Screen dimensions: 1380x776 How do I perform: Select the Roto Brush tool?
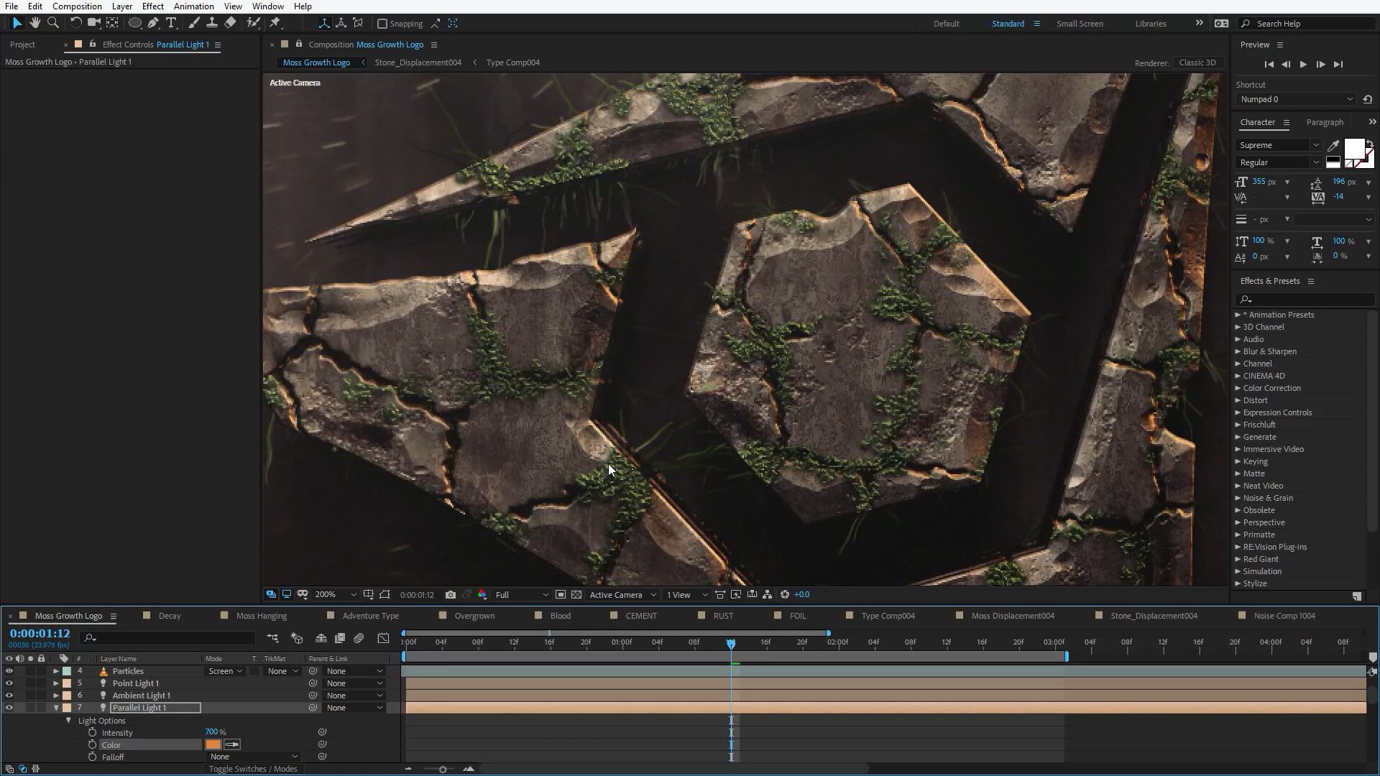pyautogui.click(x=253, y=23)
